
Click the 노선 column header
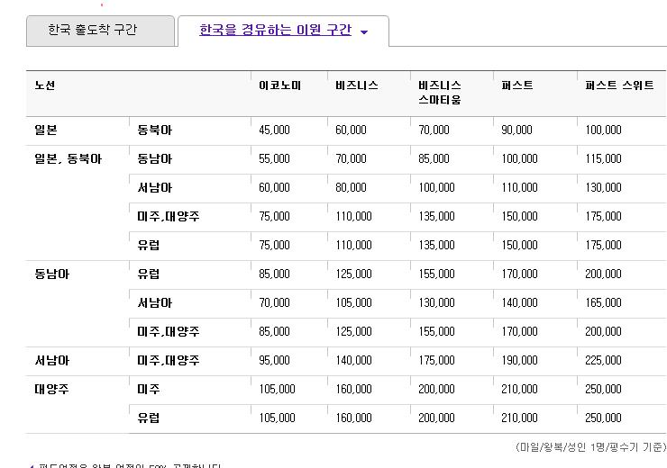click(x=45, y=85)
